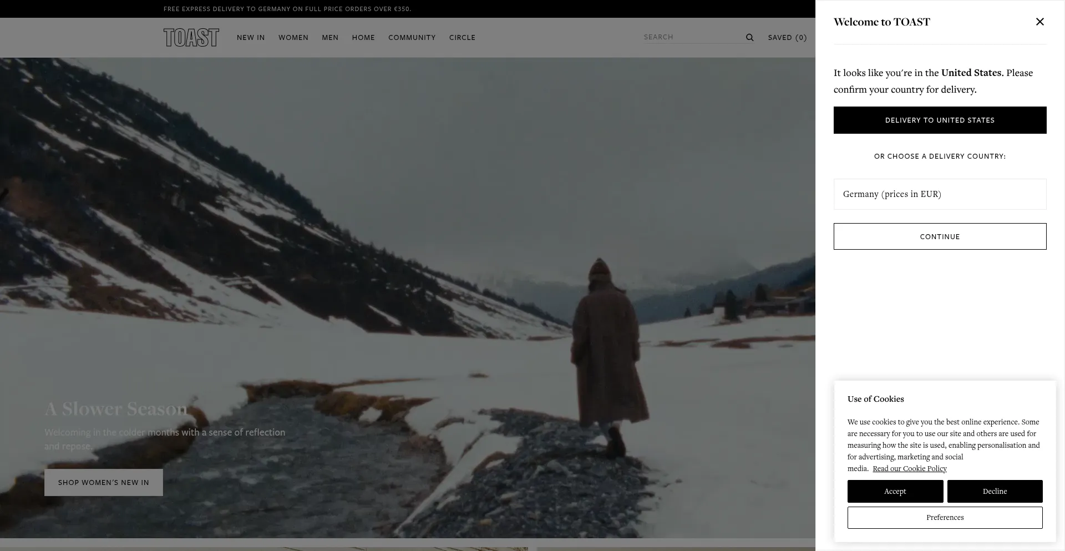Close the Welcome to TOAST panel

1039,22
